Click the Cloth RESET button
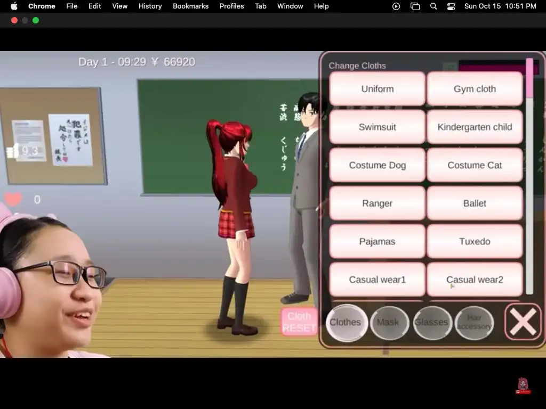 [299, 322]
